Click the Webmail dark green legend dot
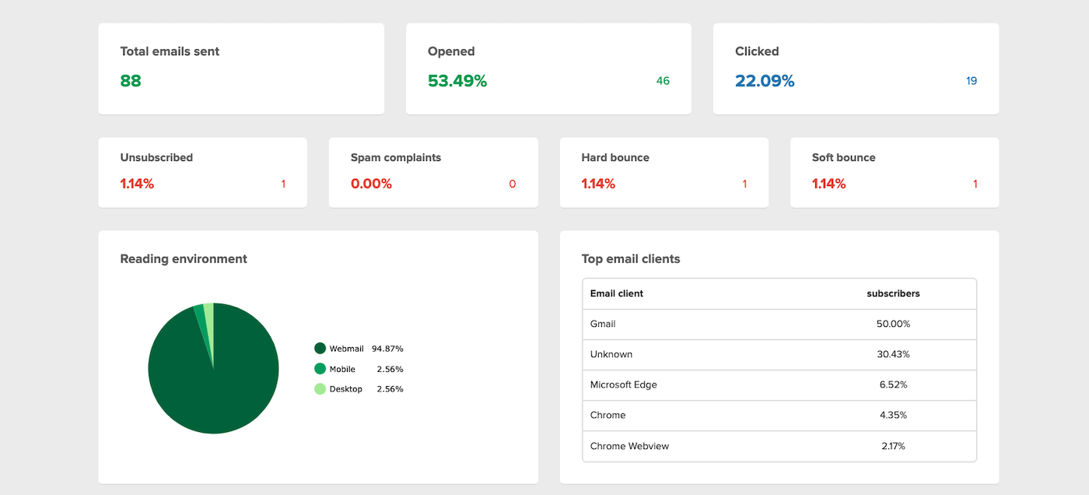 tap(320, 349)
